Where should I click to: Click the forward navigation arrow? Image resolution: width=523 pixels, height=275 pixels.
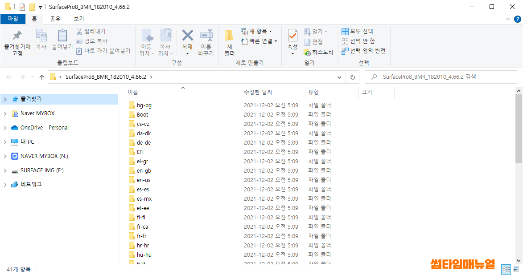tap(22, 77)
